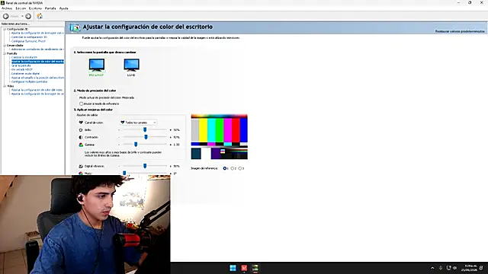Open the Canal de color dropdown
This screenshot has height=274, width=488.
[x=138, y=123]
